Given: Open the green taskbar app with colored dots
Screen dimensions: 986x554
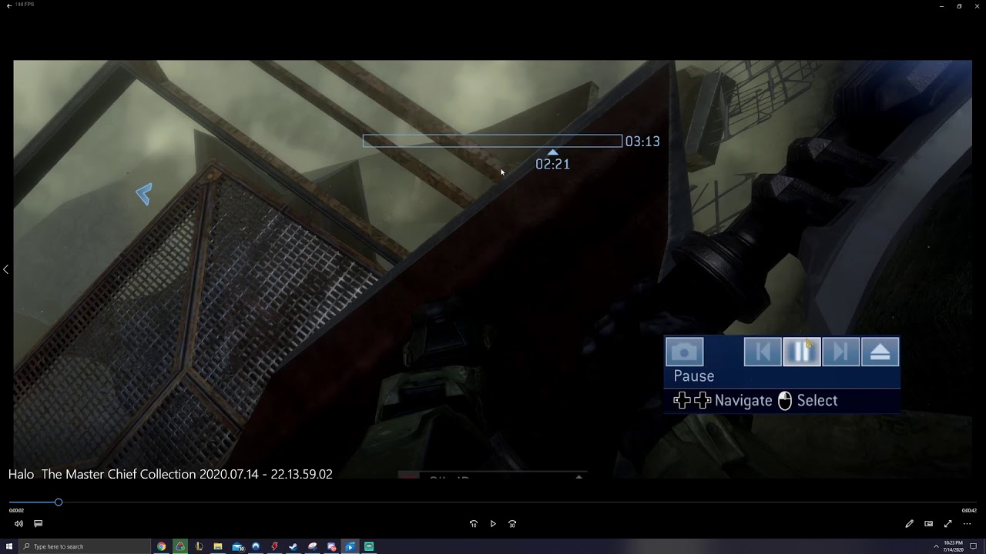Looking at the screenshot, I should pos(180,546).
